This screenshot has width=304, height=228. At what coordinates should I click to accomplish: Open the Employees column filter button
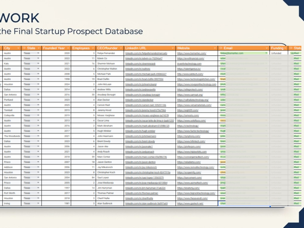point(93,48)
